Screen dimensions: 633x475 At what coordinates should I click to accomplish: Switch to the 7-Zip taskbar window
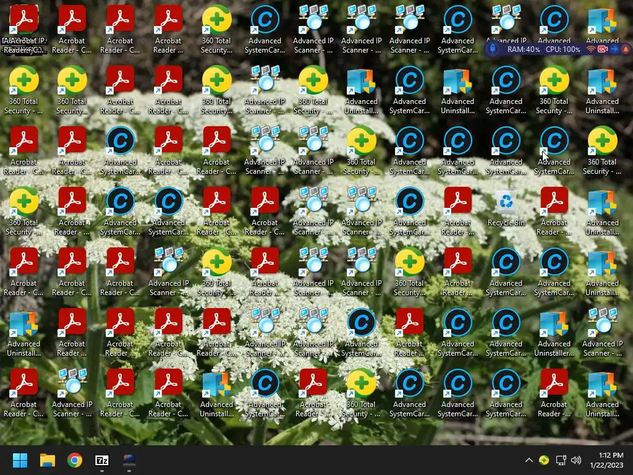102,460
